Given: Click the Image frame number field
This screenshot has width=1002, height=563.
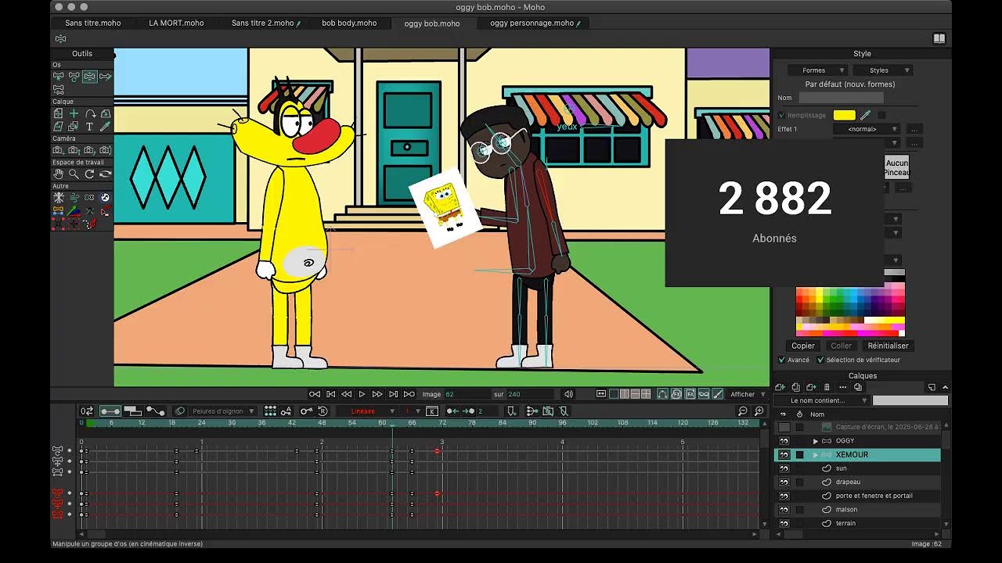Looking at the screenshot, I should click(467, 394).
